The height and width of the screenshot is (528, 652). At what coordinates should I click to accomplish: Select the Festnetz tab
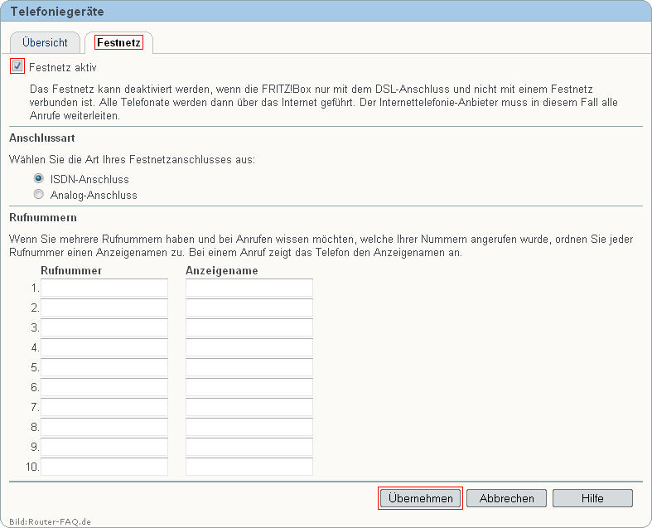click(x=119, y=42)
